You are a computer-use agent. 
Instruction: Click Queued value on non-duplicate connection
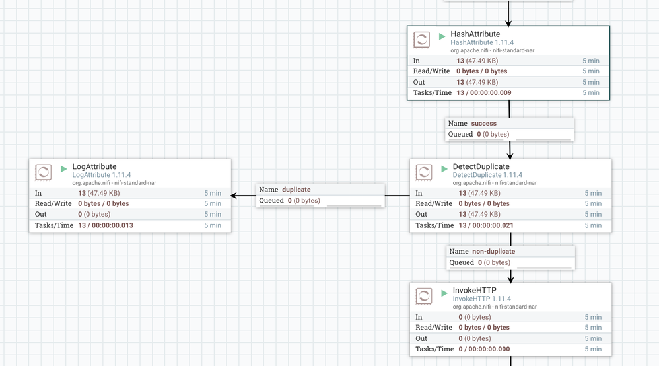[494, 262]
